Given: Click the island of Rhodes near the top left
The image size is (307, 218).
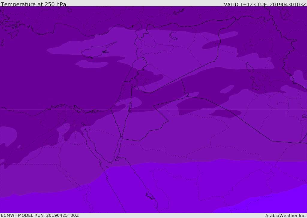Looking at the screenshot, I should (14, 33).
